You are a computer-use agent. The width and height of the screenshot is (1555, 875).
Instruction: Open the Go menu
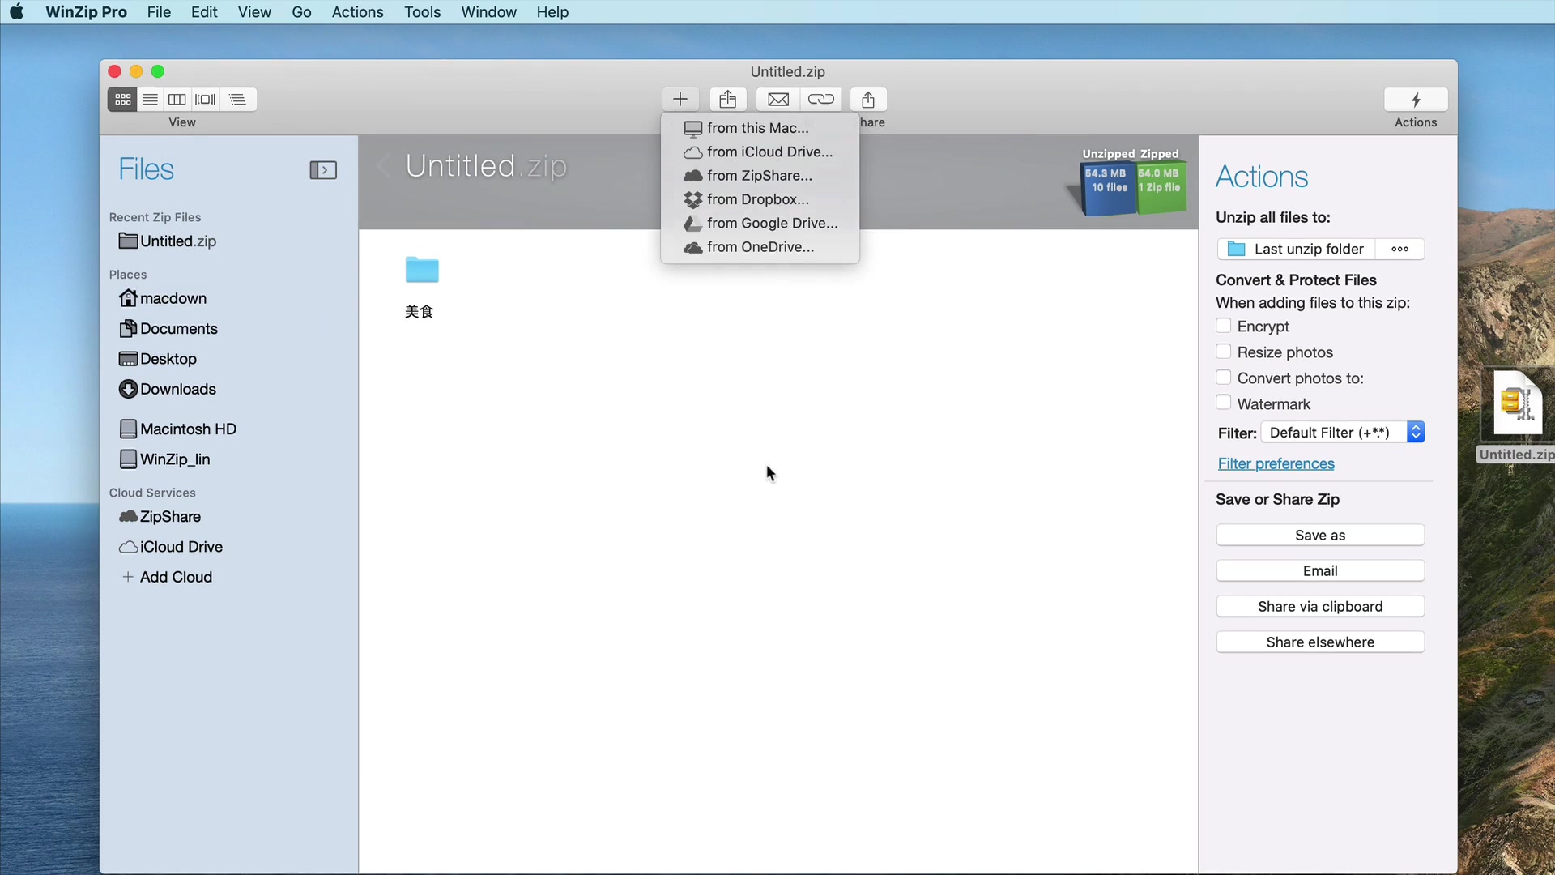[x=301, y=12]
